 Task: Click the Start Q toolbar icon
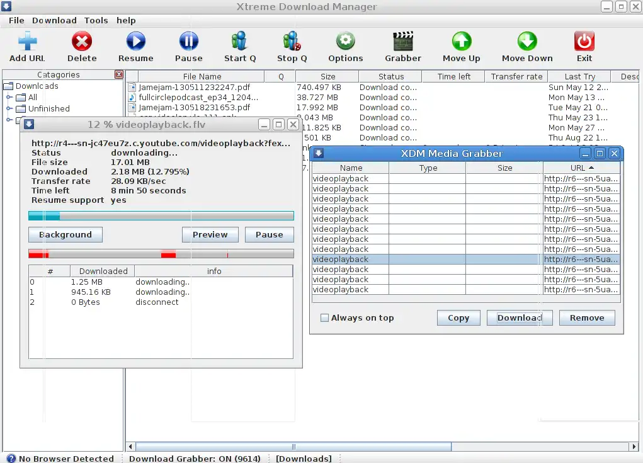(239, 42)
